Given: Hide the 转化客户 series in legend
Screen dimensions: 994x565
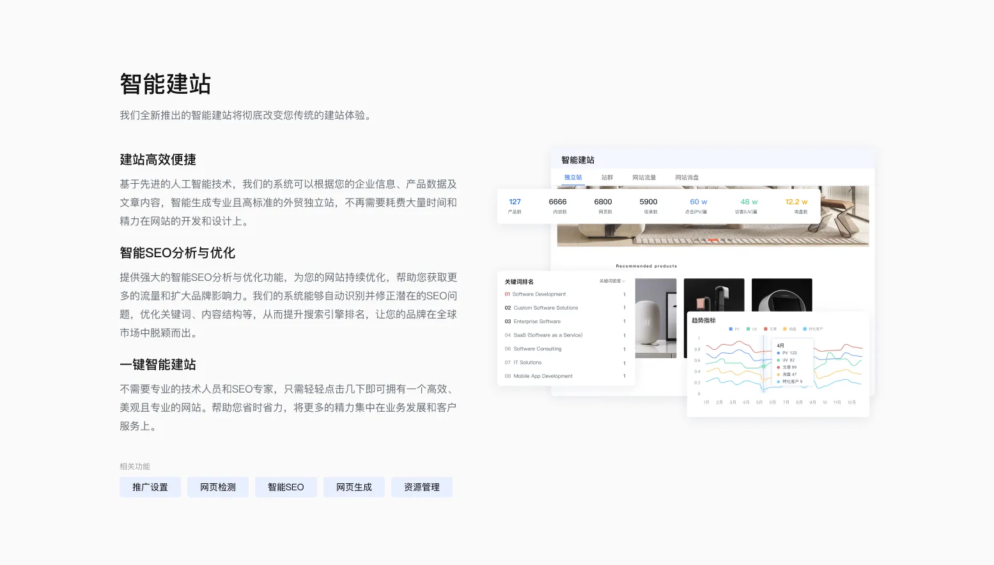Looking at the screenshot, I should (x=805, y=329).
